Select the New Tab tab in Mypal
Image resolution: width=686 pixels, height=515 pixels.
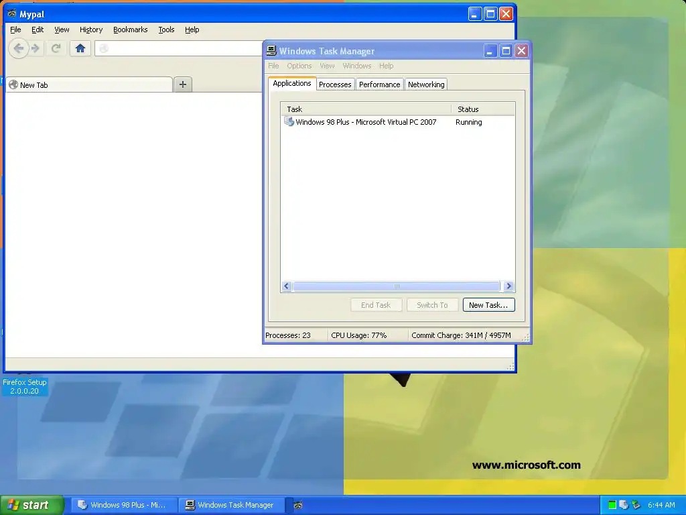89,84
